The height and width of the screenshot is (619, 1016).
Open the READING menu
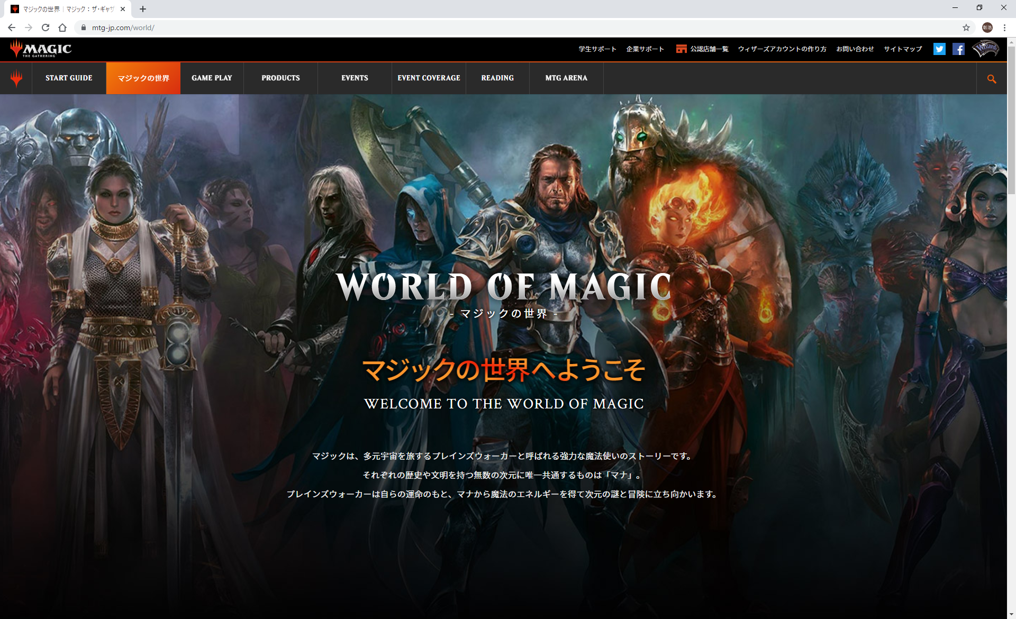pos(497,78)
